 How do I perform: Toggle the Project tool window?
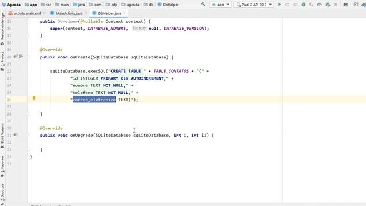point(2,61)
